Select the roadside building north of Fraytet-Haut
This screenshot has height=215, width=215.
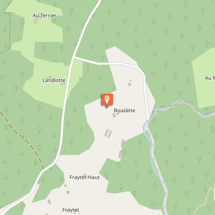[62, 150]
